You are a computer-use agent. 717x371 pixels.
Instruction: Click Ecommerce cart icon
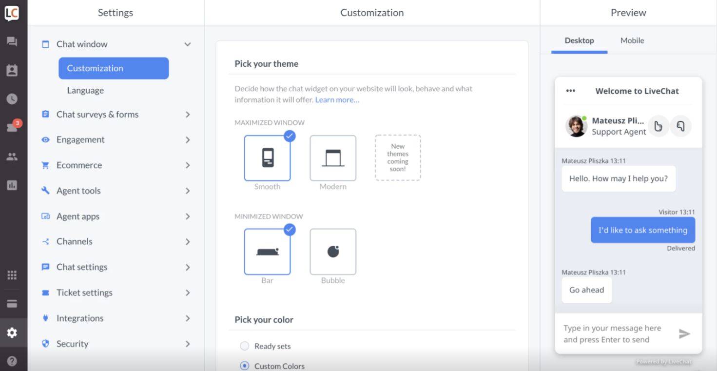45,165
